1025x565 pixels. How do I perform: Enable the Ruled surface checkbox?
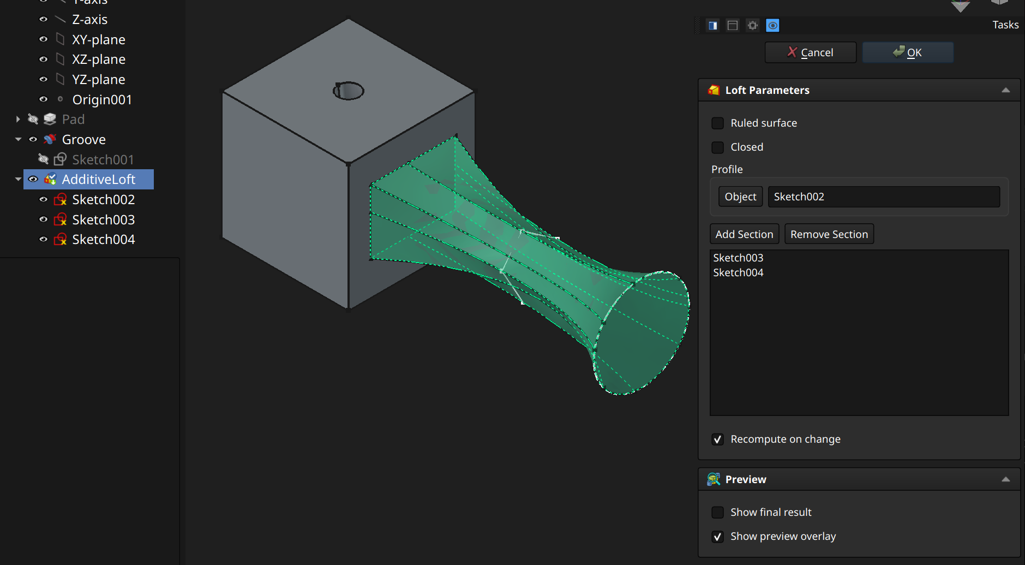[x=718, y=123]
